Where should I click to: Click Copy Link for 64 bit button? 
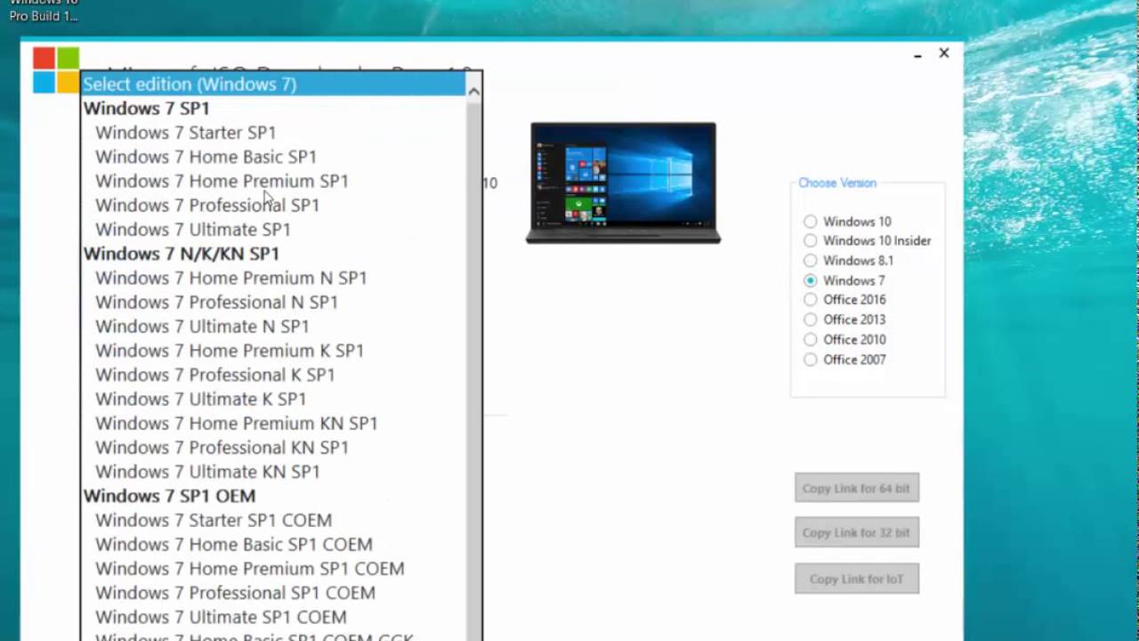(x=856, y=488)
